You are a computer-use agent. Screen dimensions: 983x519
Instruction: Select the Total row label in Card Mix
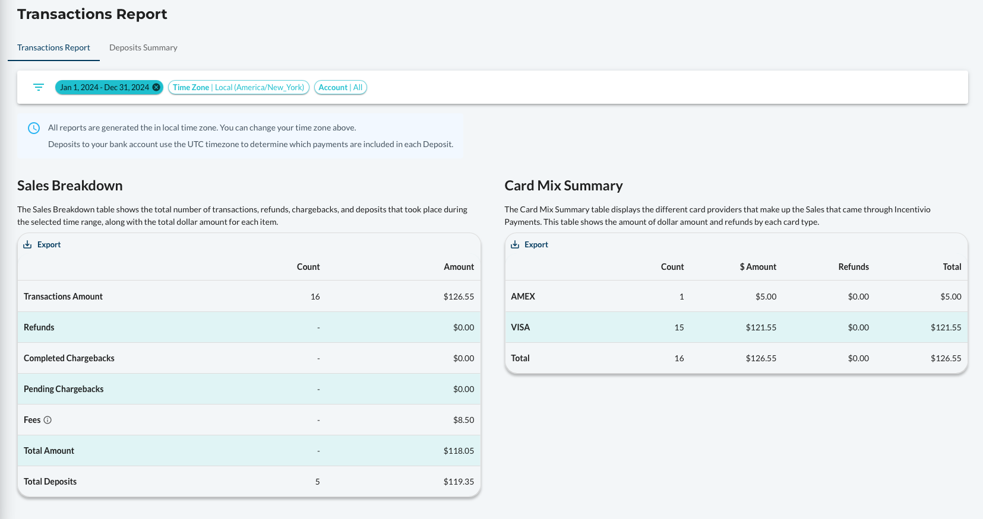click(520, 358)
